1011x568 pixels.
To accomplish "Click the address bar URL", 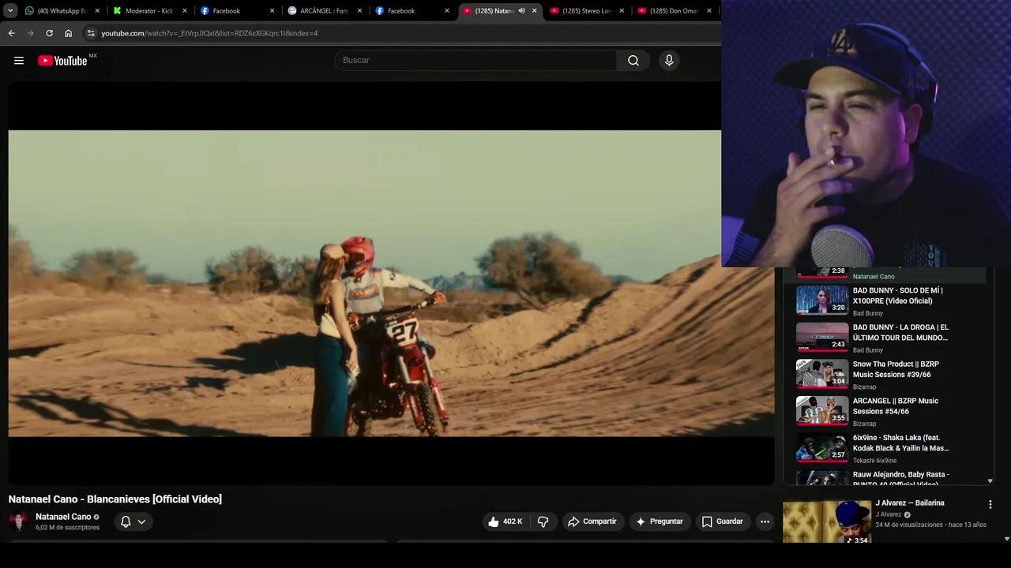I will tap(209, 33).
